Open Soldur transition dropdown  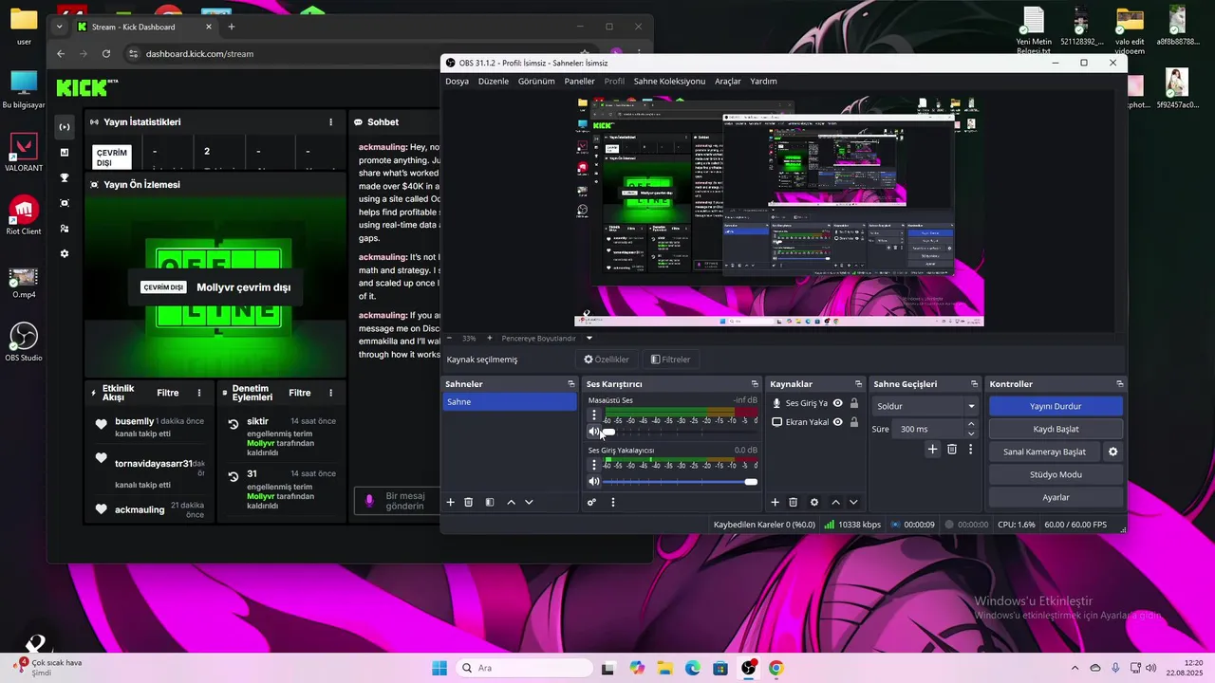(x=925, y=406)
